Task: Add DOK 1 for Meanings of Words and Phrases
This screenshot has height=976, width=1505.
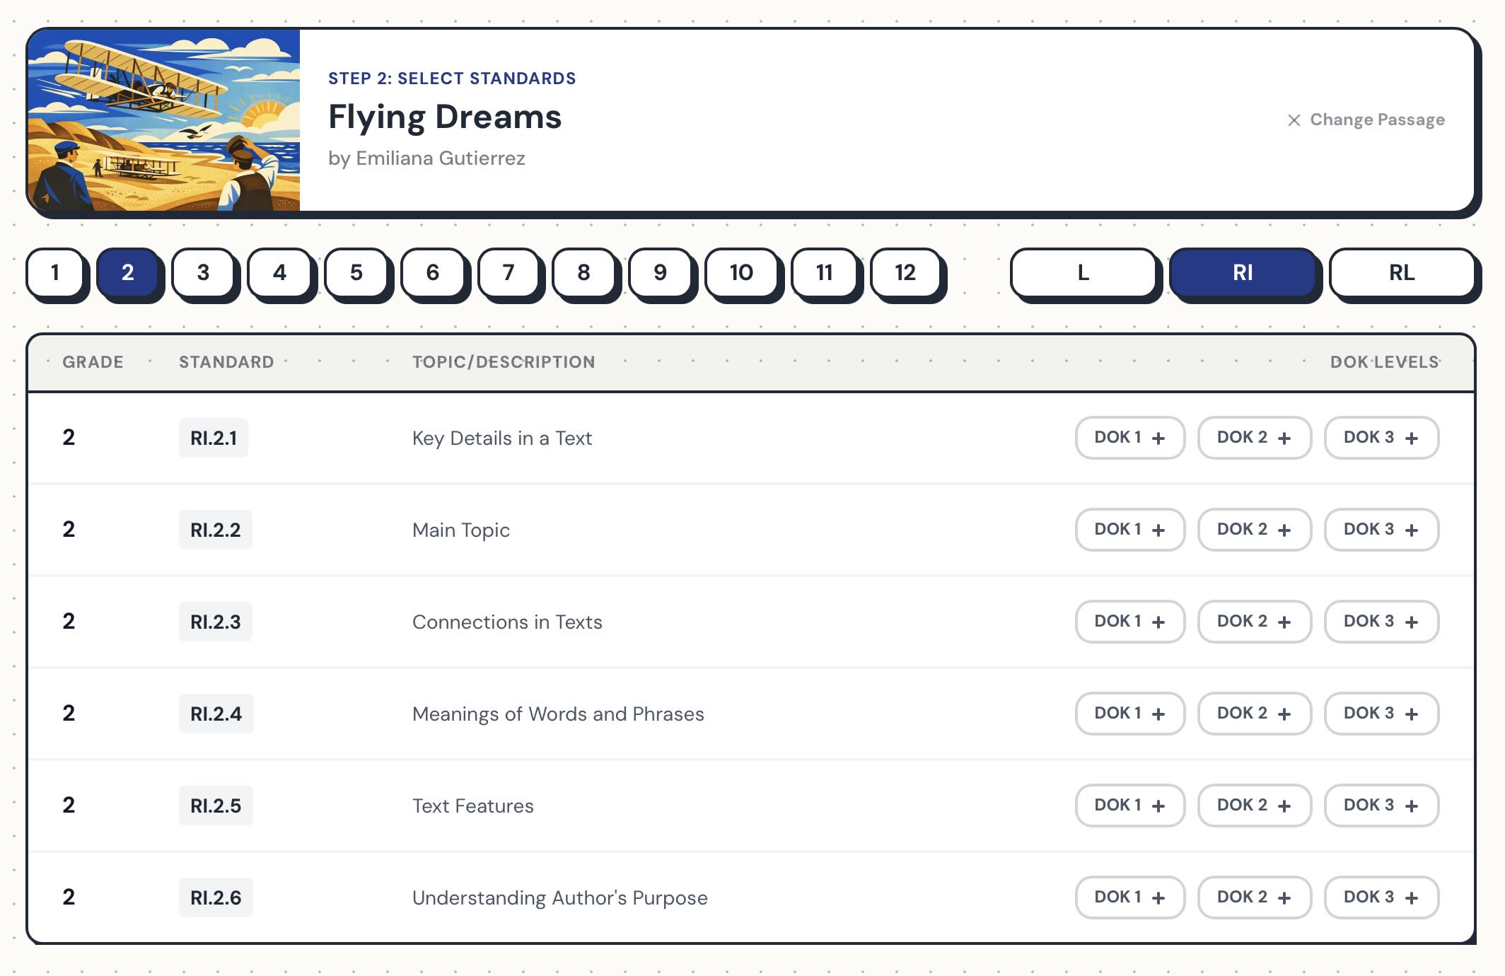Action: pyautogui.click(x=1129, y=713)
